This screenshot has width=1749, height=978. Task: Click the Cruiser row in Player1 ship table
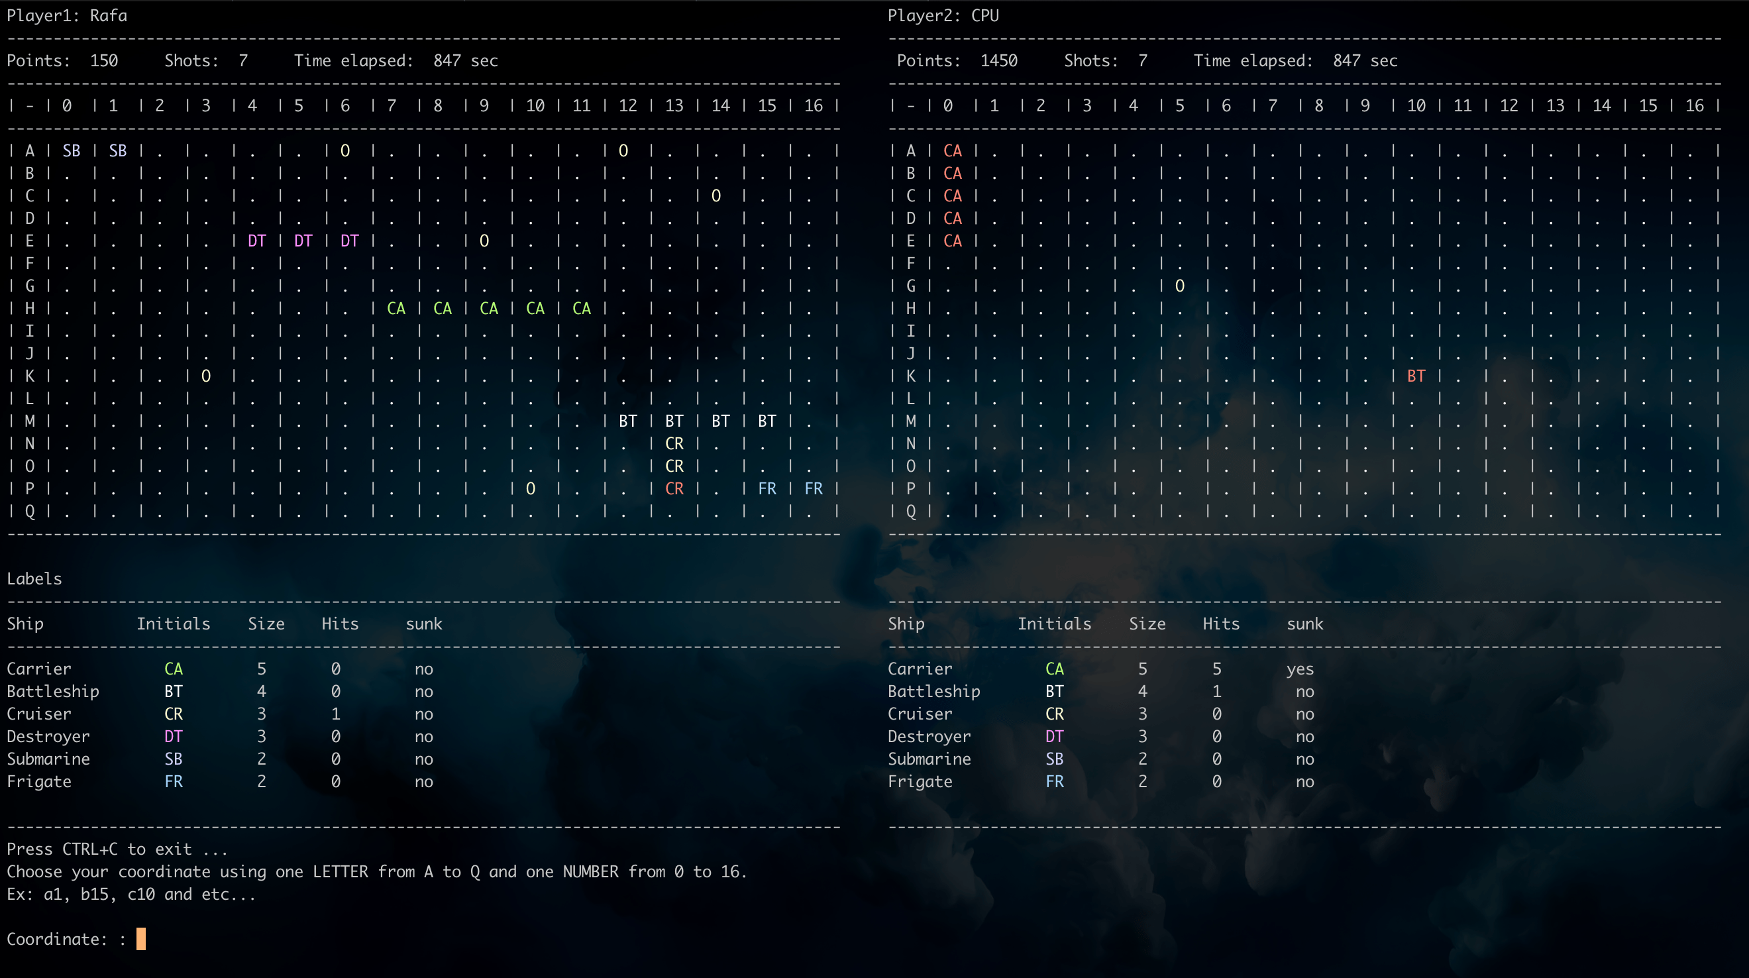38,714
